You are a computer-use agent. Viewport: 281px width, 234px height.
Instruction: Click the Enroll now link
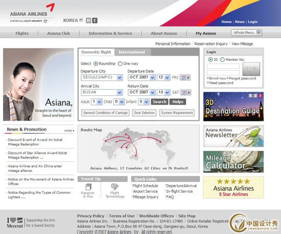218,79
